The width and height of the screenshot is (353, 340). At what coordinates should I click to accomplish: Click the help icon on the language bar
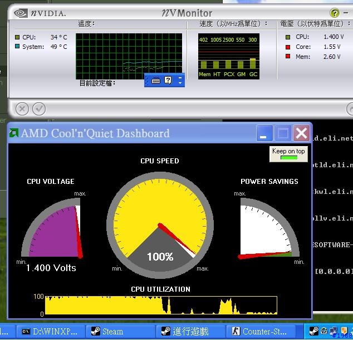(168, 80)
